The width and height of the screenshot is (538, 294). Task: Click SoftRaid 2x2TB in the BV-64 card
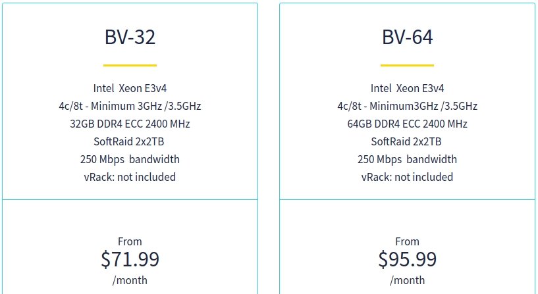coord(406,141)
